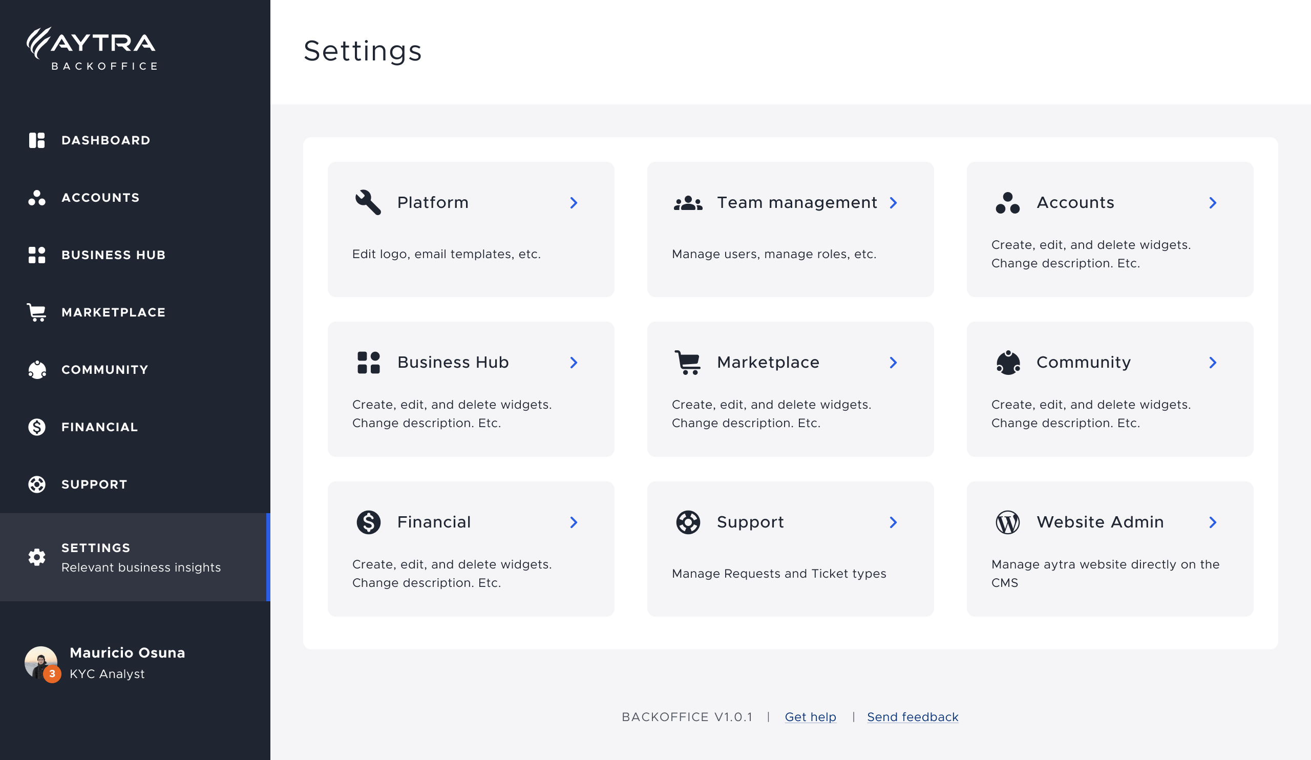
Task: Open the Community settings card title
Action: pyautogui.click(x=1084, y=362)
